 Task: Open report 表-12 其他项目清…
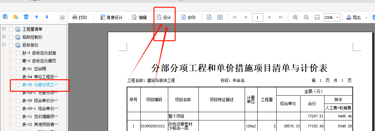pos(40,124)
